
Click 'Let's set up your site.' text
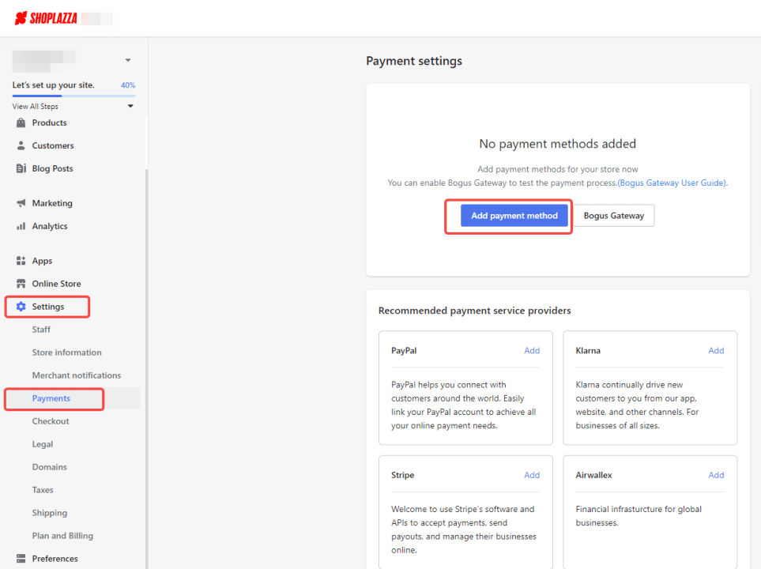pos(54,85)
